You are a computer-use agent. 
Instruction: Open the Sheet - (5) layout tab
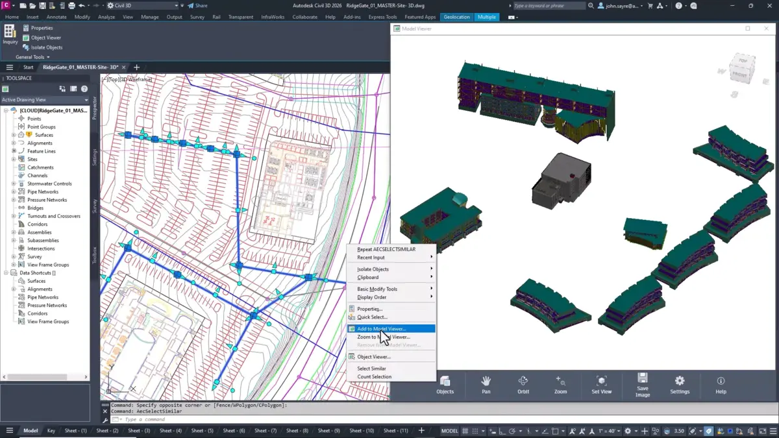pyautogui.click(x=202, y=431)
